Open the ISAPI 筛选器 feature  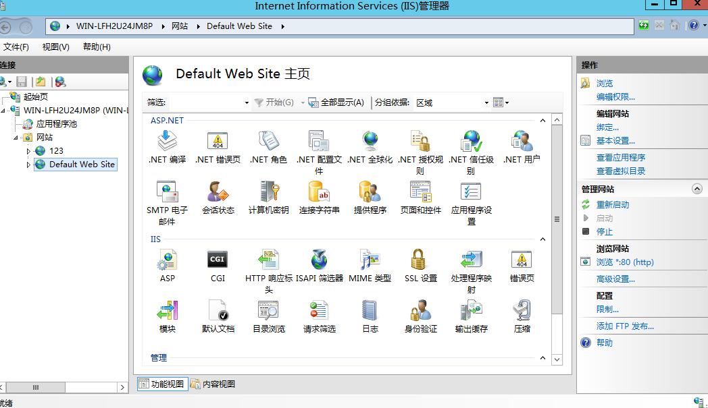(320, 266)
